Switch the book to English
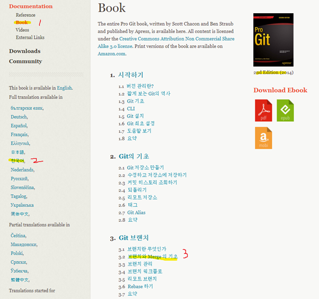This screenshot has height=299, width=319. click(64, 88)
